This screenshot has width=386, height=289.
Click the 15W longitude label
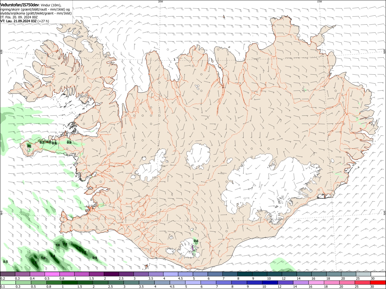[319, 2]
